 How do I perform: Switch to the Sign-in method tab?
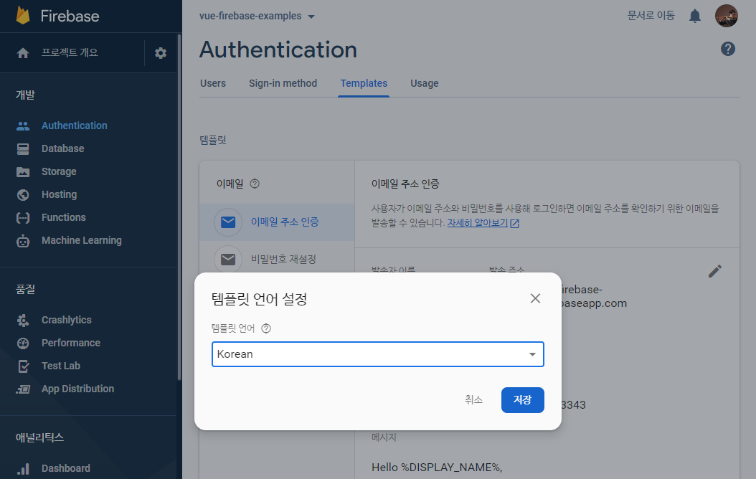pos(283,83)
